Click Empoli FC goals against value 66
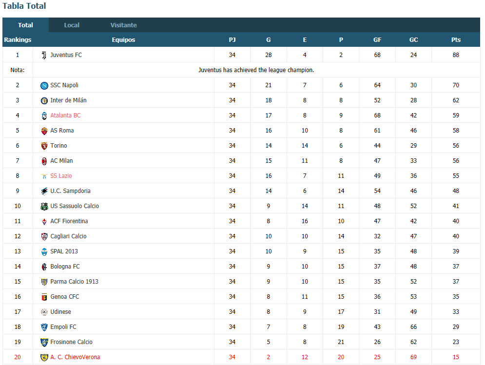The width and height of the screenshot is (485, 365). 413,327
